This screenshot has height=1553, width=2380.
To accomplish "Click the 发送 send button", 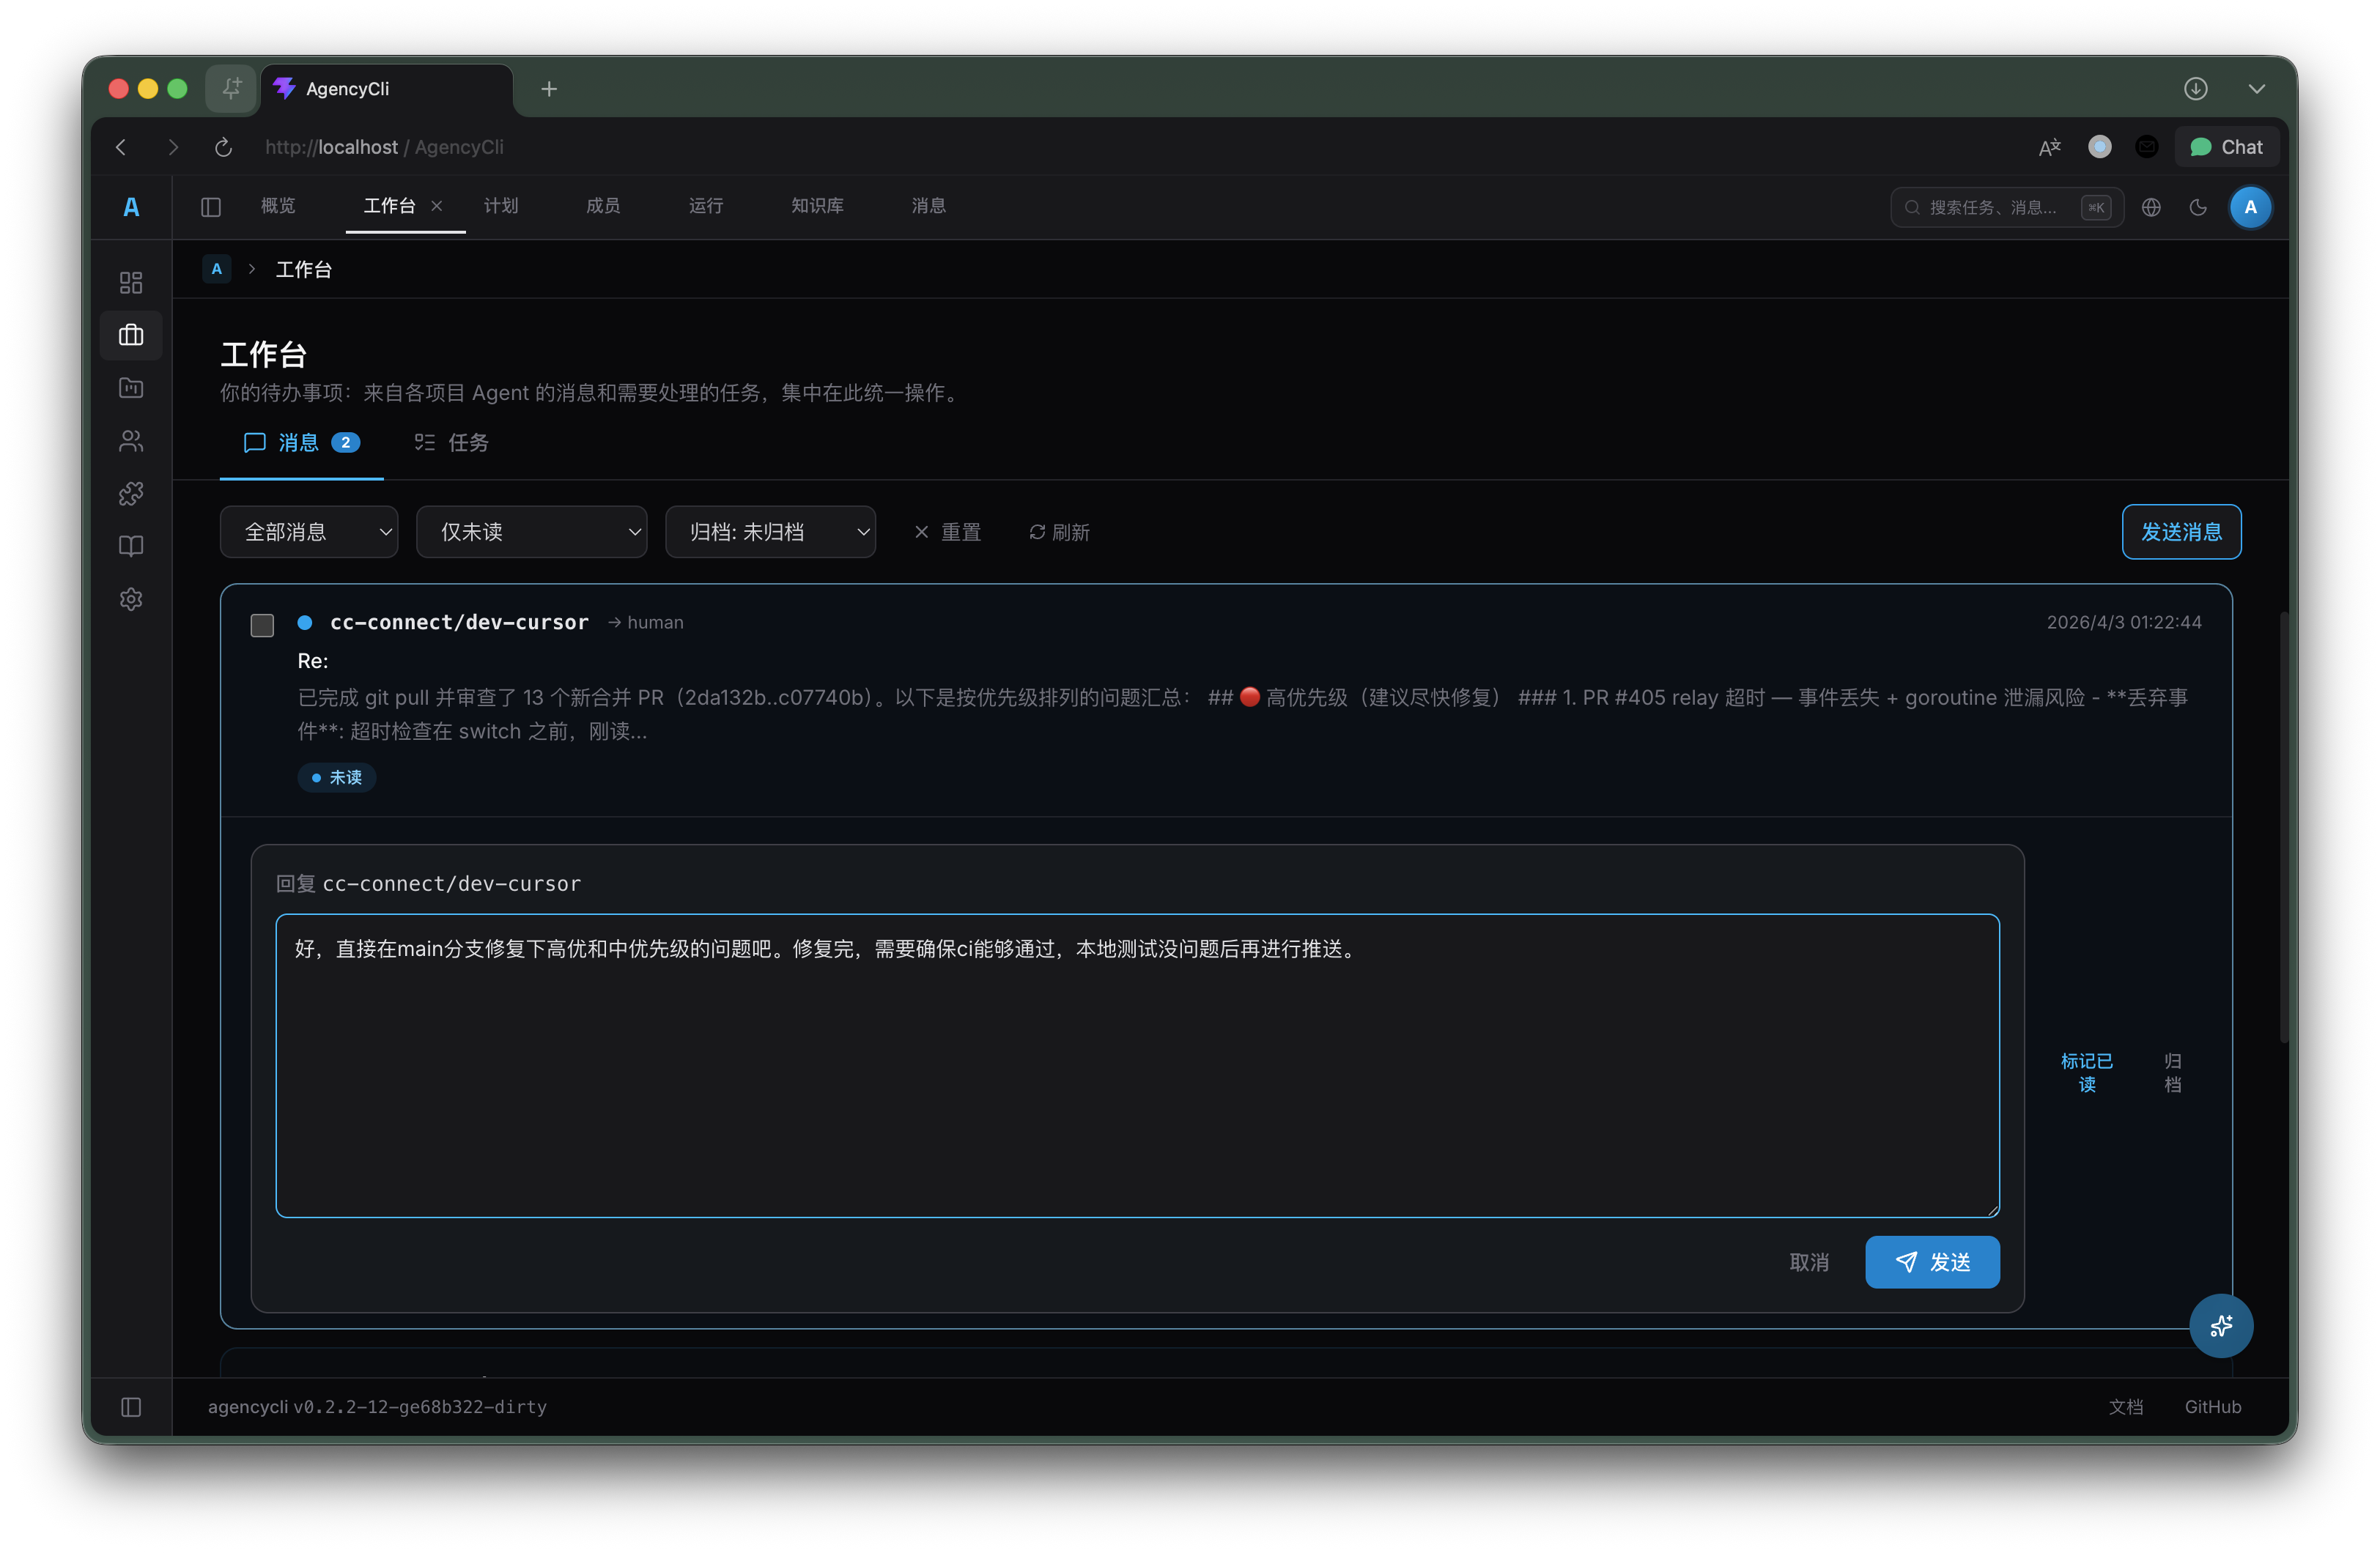I will pyautogui.click(x=1931, y=1262).
